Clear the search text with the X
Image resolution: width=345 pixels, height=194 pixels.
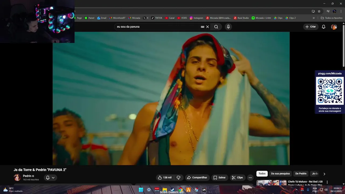click(x=208, y=27)
